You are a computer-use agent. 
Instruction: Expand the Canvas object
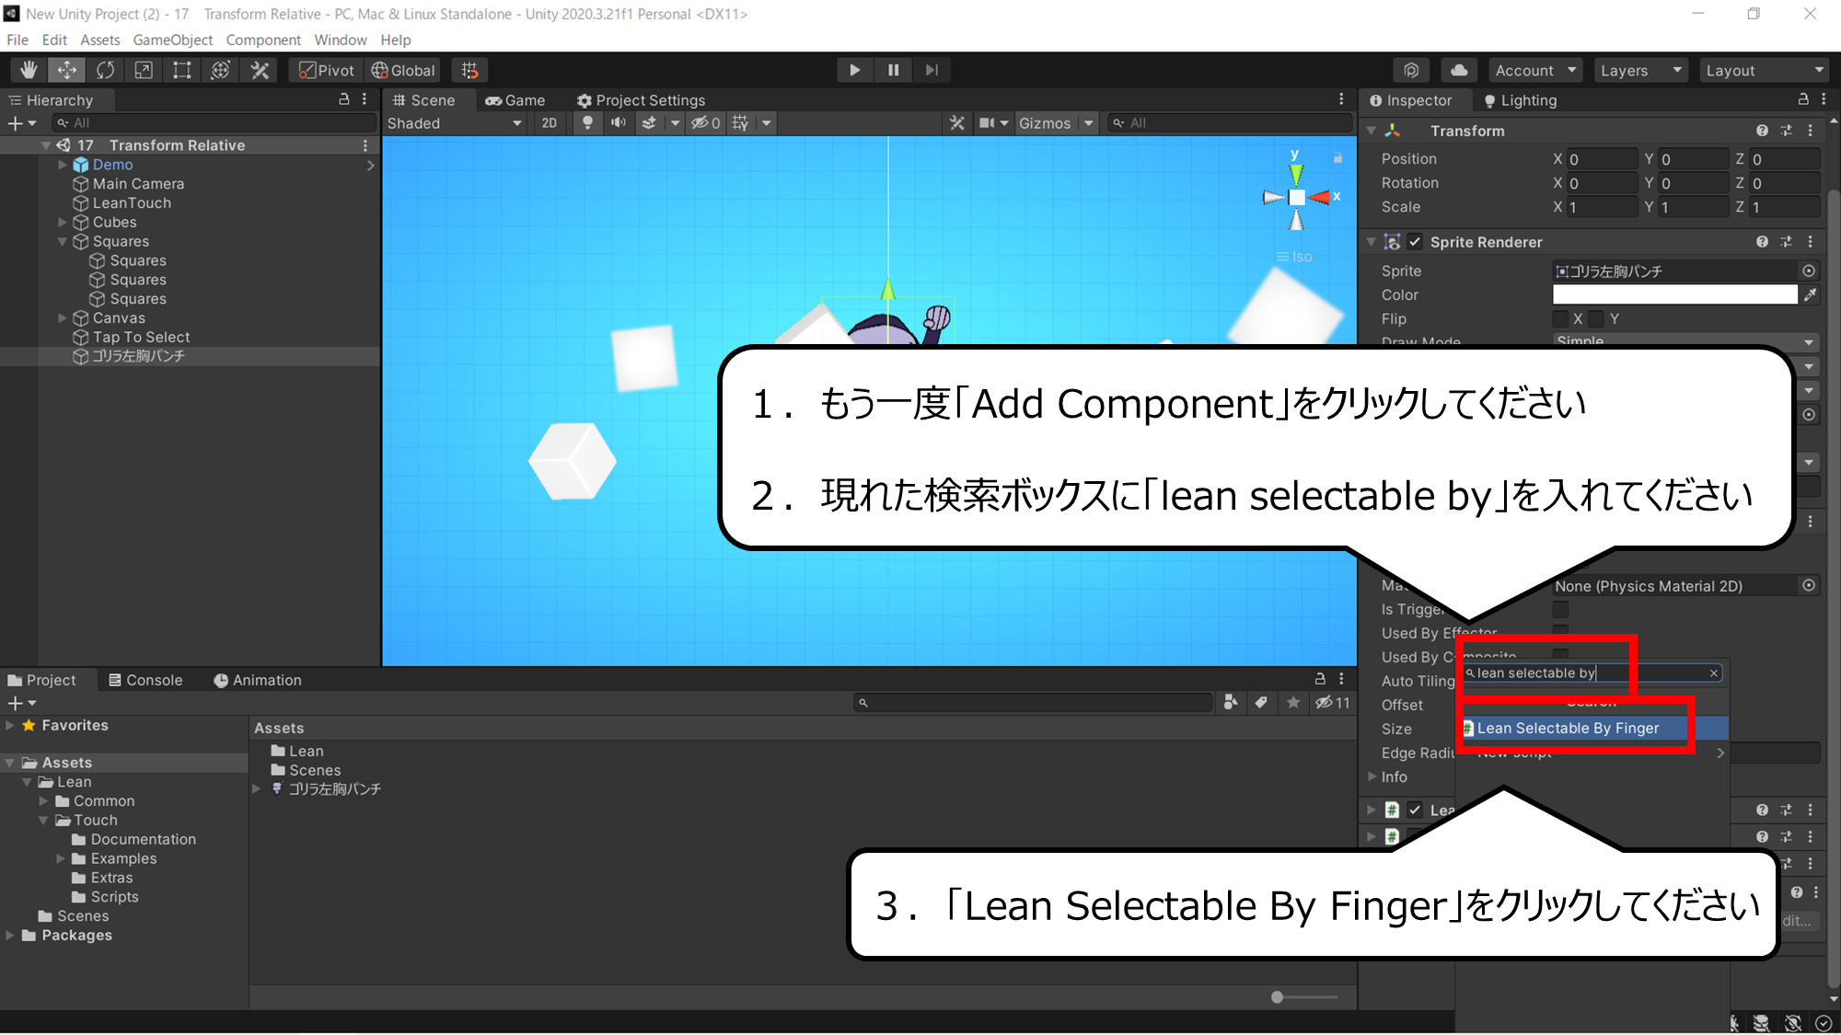(63, 317)
